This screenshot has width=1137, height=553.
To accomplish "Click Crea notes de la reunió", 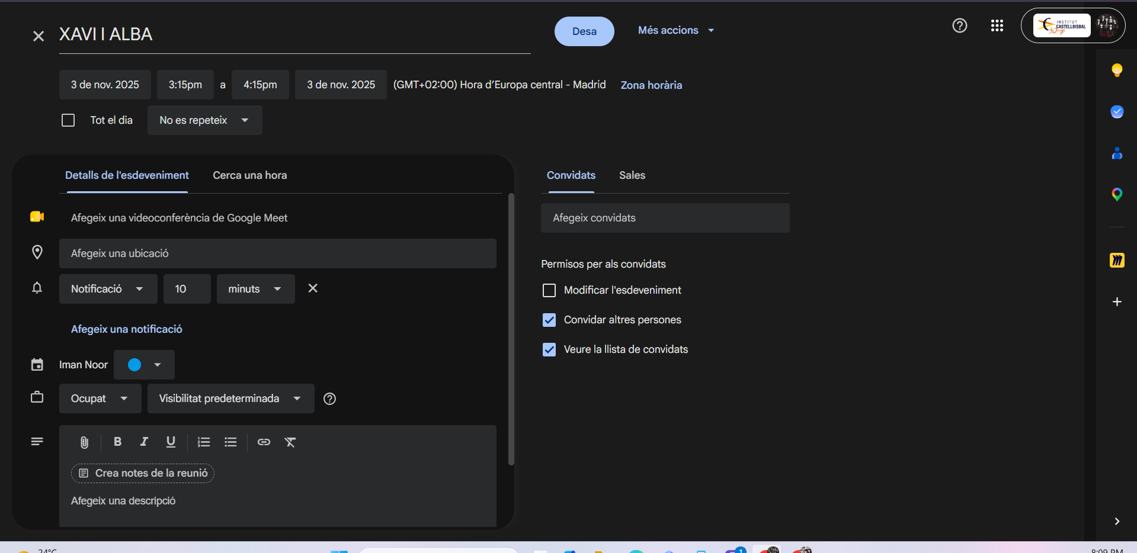I will [x=143, y=473].
